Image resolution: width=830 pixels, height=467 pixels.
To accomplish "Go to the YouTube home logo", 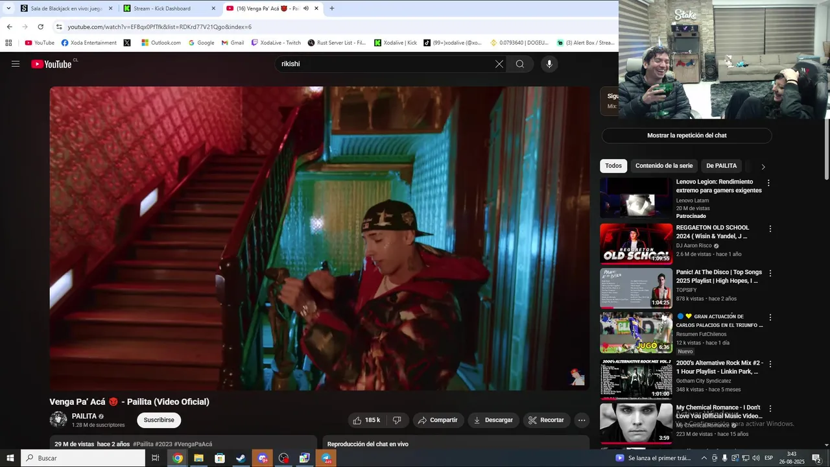I will click(x=51, y=64).
